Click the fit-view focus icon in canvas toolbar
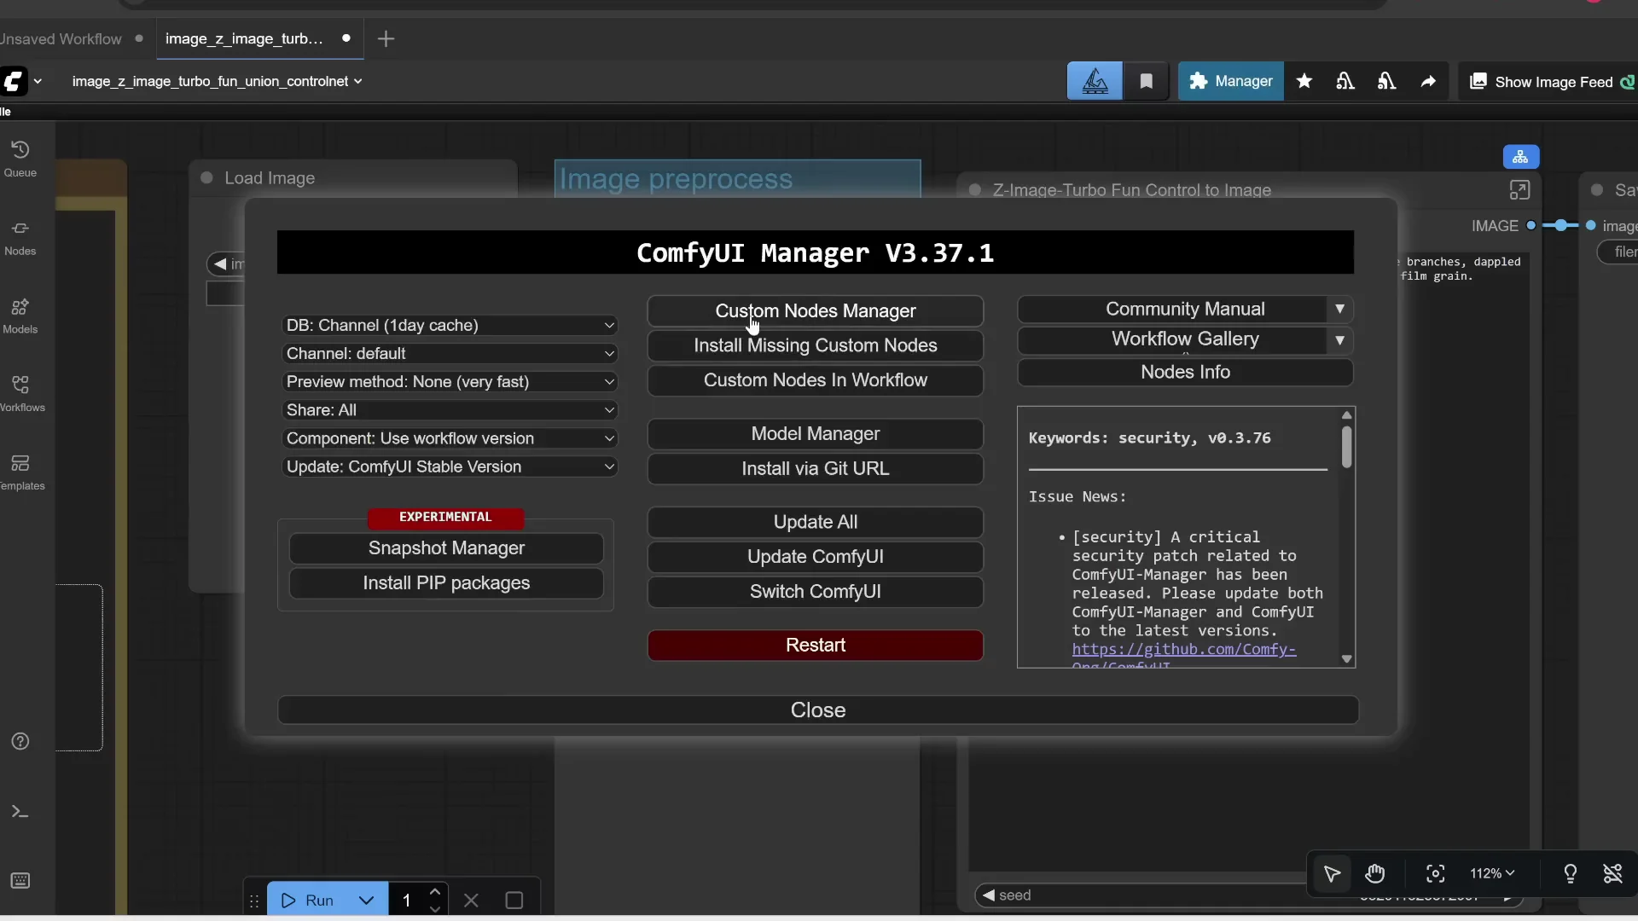The height and width of the screenshot is (921, 1638). 1435,874
